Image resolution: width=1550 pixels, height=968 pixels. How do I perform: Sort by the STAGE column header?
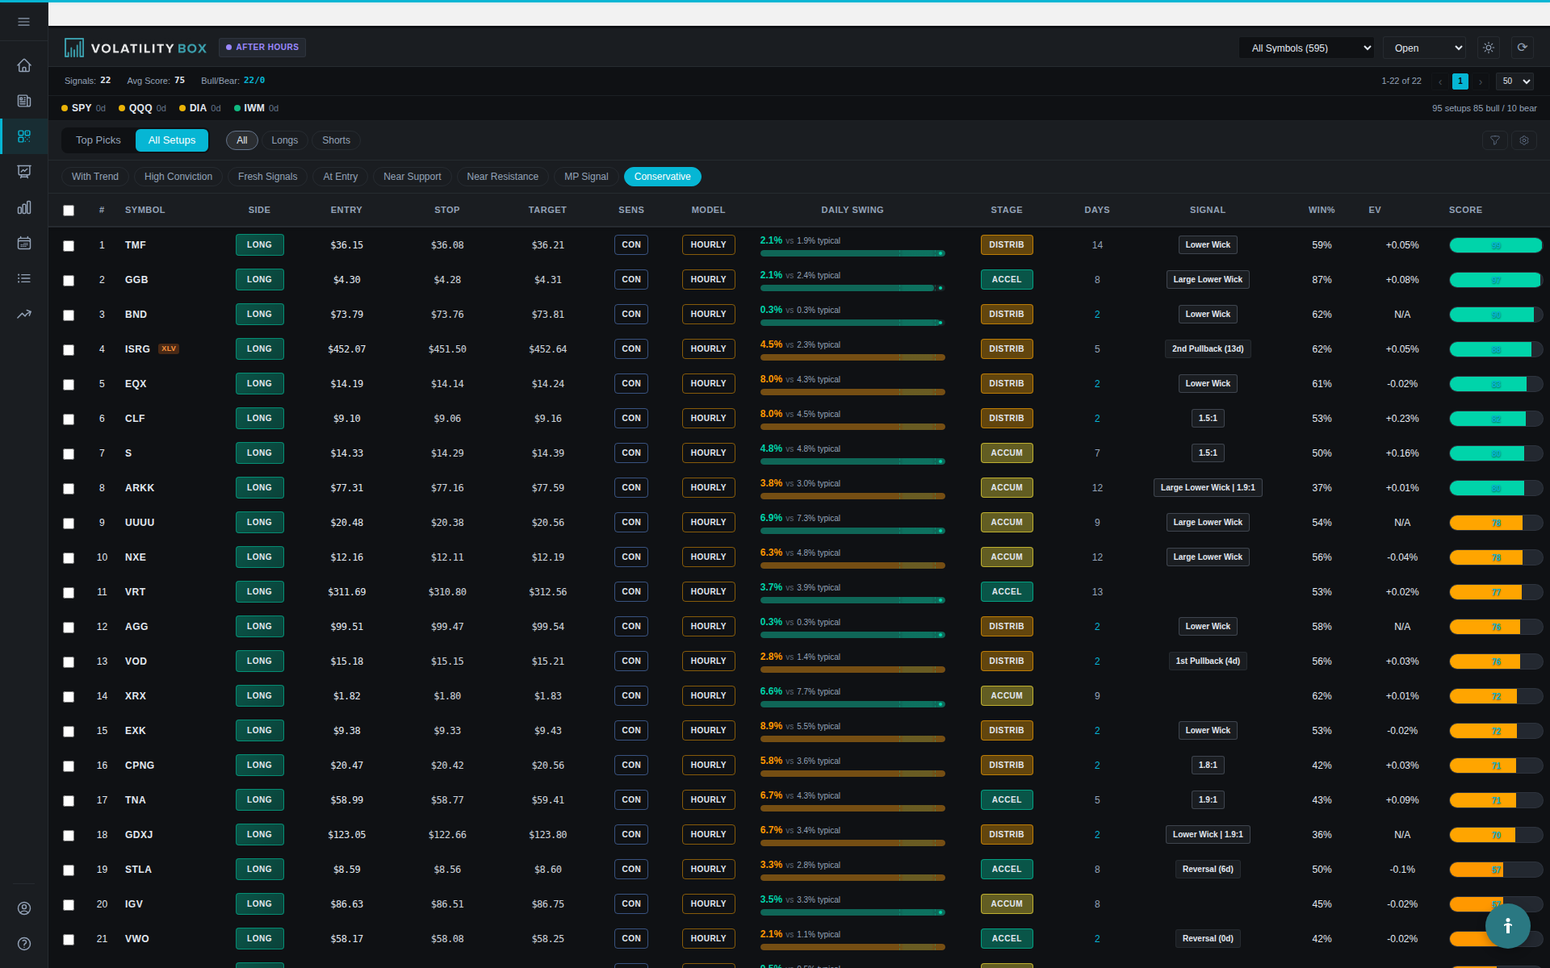1007,210
